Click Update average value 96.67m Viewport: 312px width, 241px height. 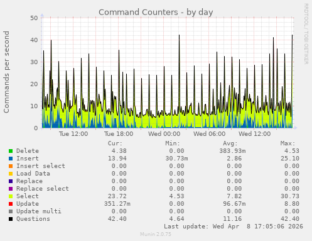[x=234, y=204]
